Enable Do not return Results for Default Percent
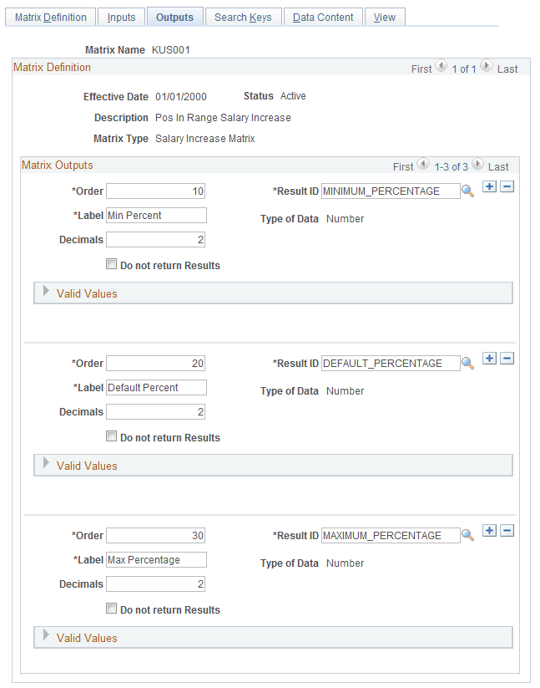540x688 pixels. pyautogui.click(x=111, y=436)
